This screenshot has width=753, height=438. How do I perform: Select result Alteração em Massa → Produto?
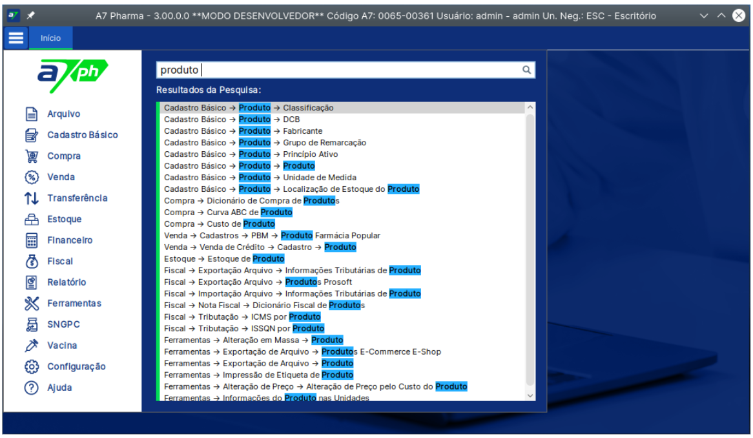[342, 340]
